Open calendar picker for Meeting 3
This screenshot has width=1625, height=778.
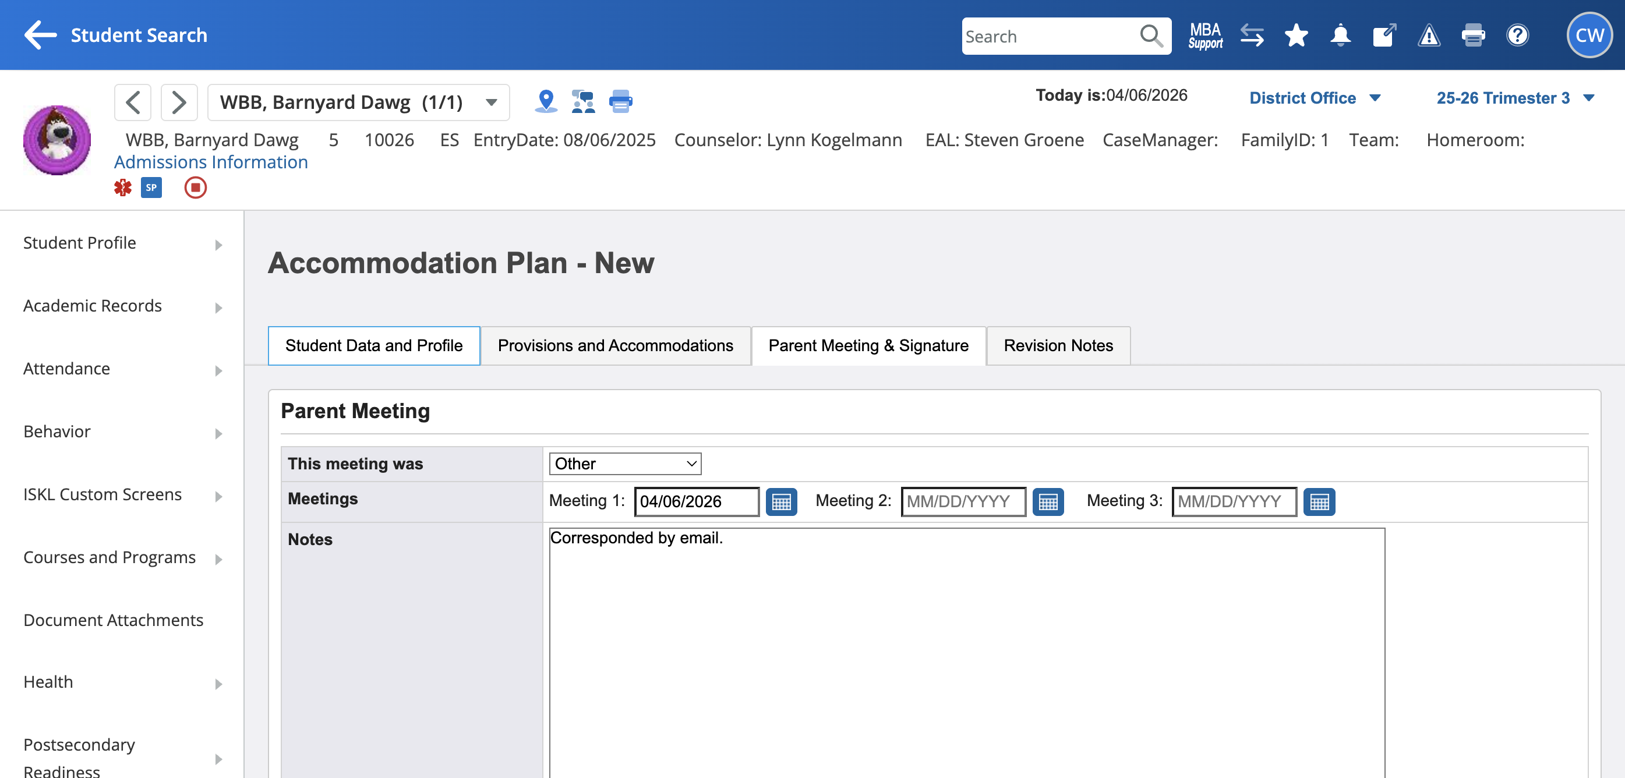pos(1319,502)
